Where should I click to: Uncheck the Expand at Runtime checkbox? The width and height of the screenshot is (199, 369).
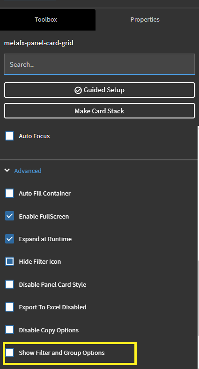point(10,239)
